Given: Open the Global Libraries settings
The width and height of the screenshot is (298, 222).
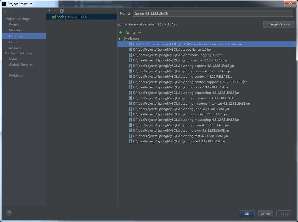Looking at the screenshot, I should click(21, 64).
